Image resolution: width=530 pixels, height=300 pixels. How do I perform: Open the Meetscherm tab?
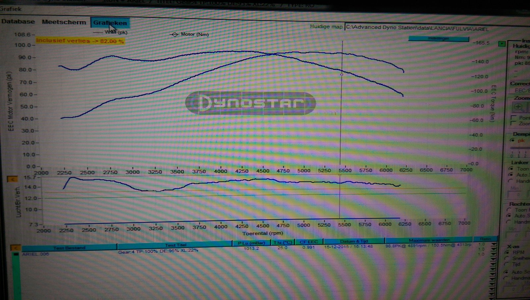click(x=64, y=22)
